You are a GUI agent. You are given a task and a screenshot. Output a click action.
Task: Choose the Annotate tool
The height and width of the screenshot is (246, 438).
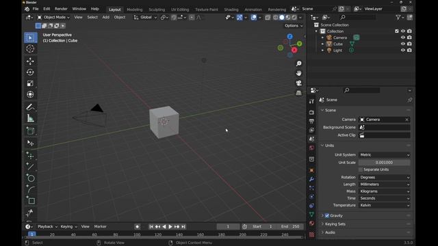[x=30, y=107]
